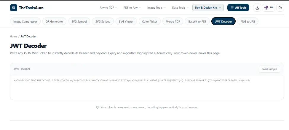The height and width of the screenshot is (130, 289).
Task: Click the Load sample button
Action: coord(269,69)
